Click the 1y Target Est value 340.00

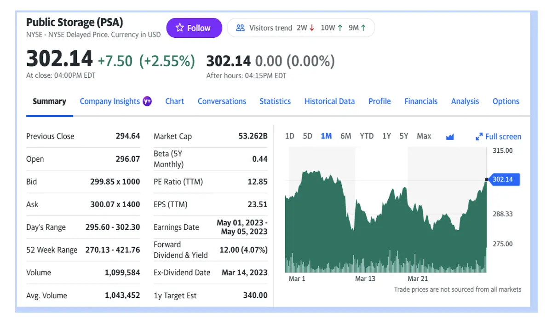click(x=255, y=296)
